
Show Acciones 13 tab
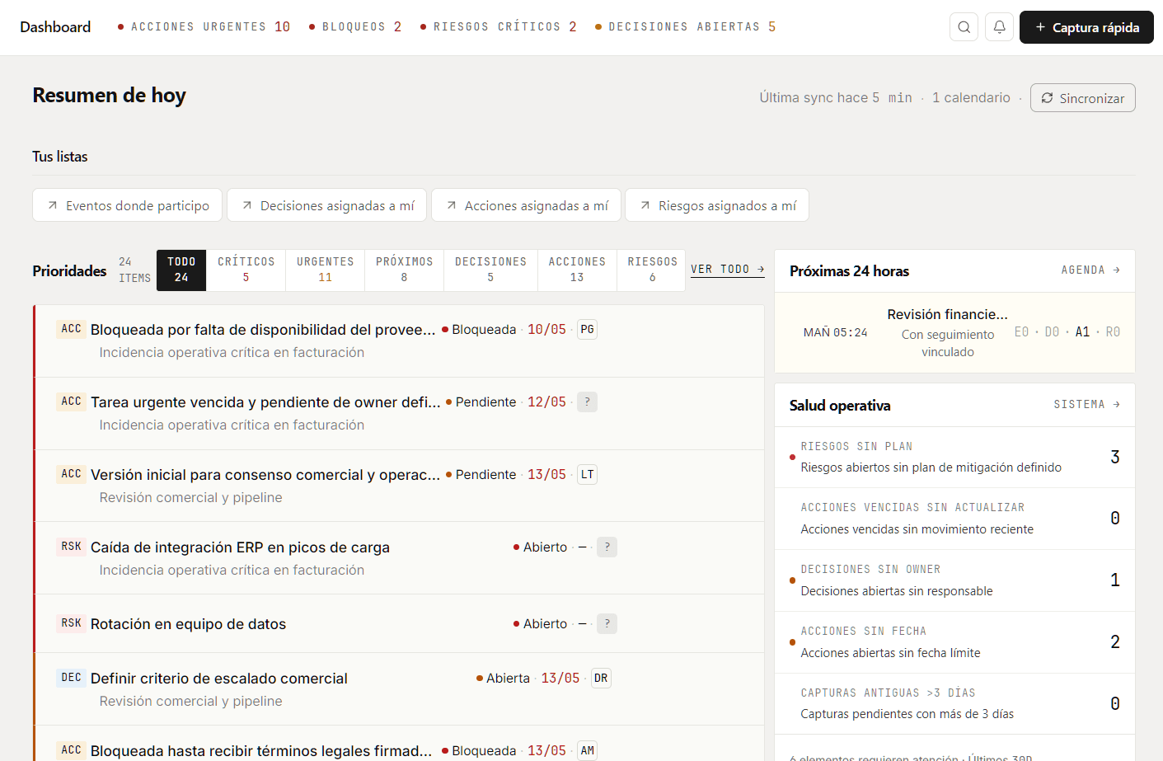[x=577, y=270]
